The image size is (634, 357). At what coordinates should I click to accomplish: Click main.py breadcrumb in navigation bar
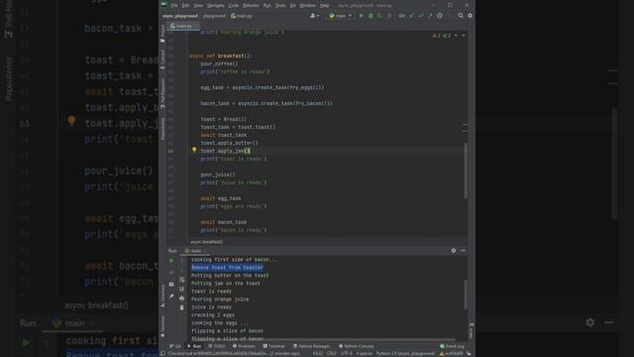pos(242,16)
